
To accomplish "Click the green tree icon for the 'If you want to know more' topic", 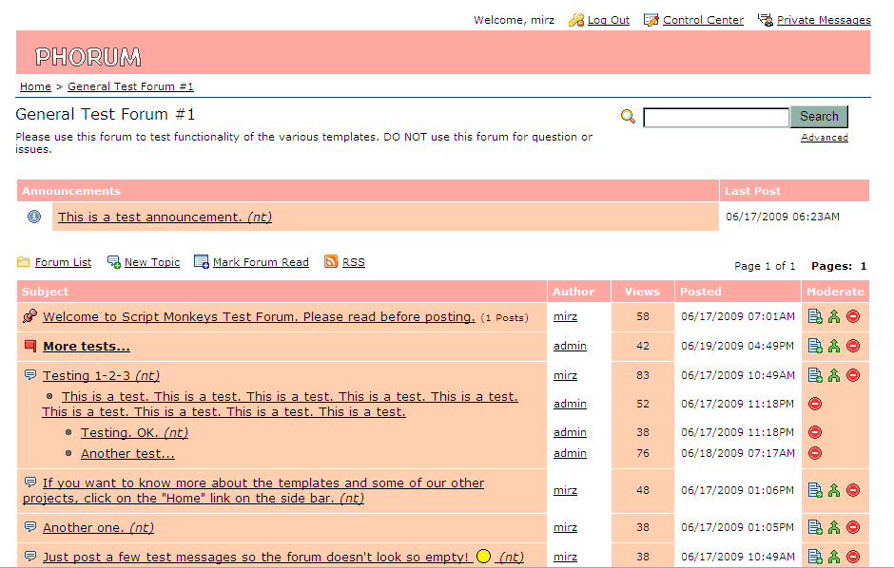I will [x=834, y=490].
